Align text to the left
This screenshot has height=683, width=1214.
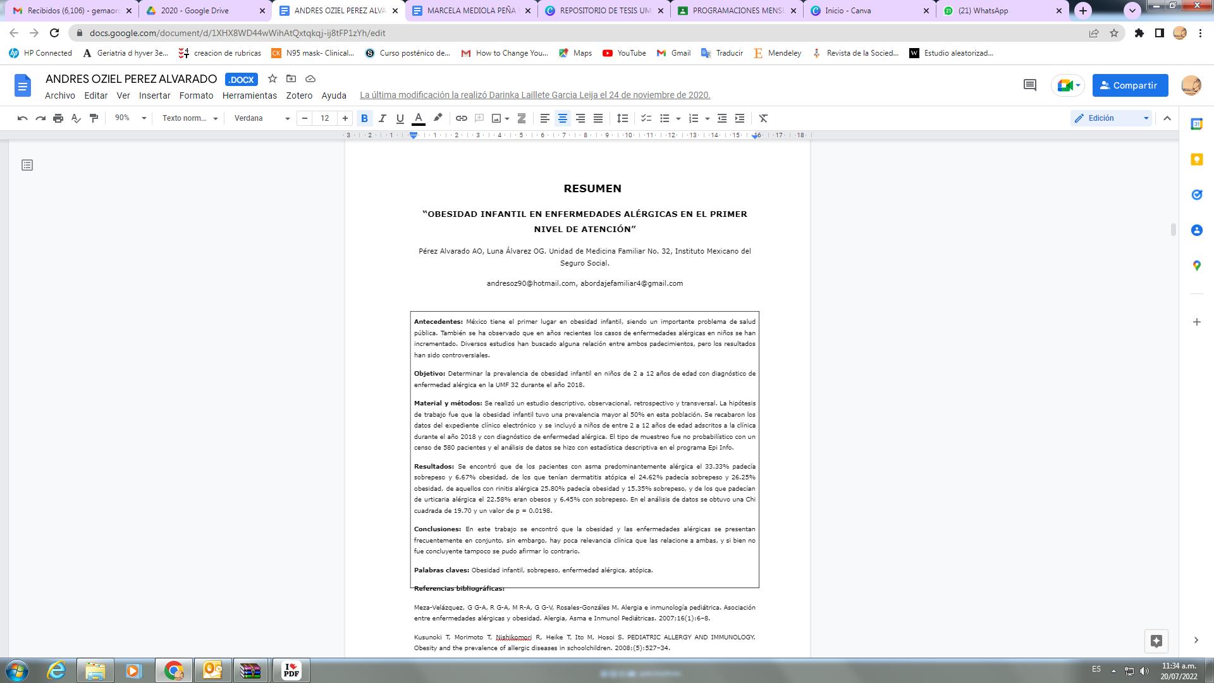(544, 118)
